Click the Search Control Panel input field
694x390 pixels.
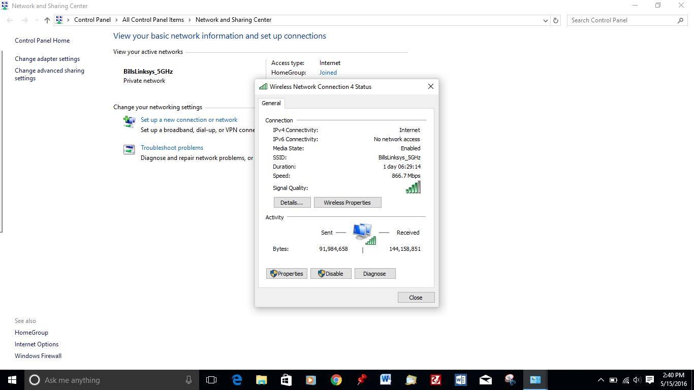point(622,20)
